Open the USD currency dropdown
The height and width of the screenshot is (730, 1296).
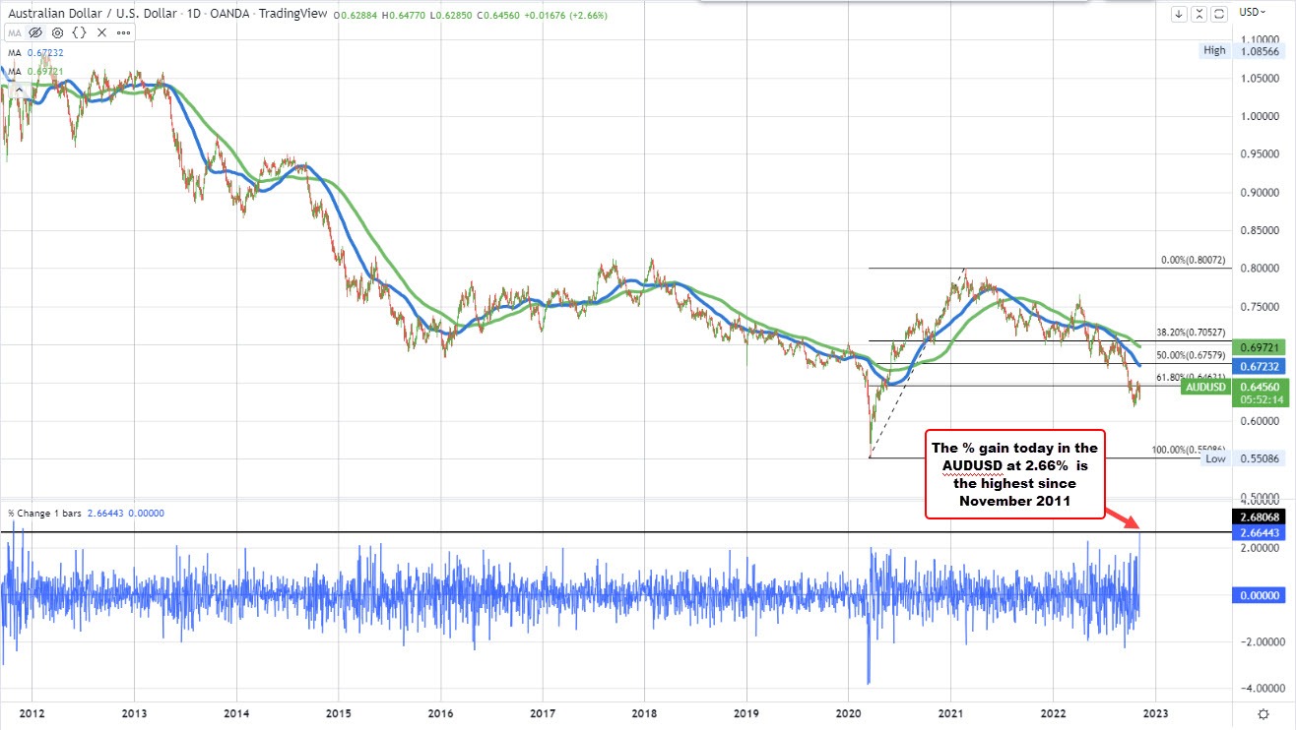tap(1253, 14)
